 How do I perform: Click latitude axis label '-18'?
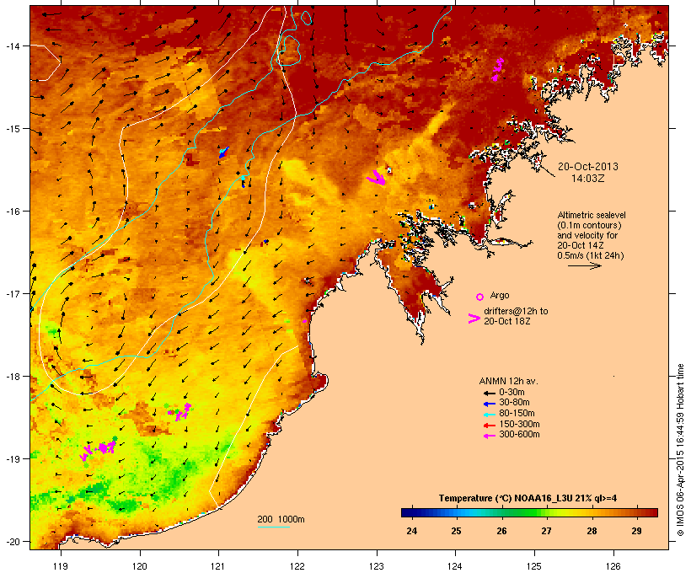tap(13, 377)
